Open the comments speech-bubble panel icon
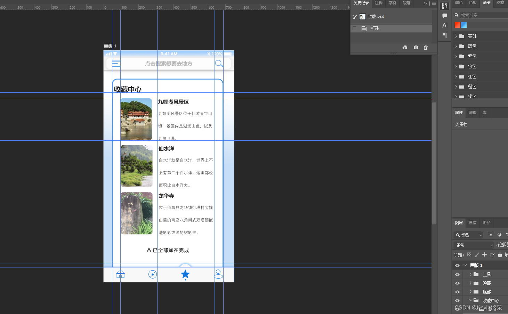 444,16
